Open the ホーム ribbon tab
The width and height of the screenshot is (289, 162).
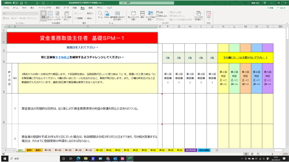[x=16, y=8]
